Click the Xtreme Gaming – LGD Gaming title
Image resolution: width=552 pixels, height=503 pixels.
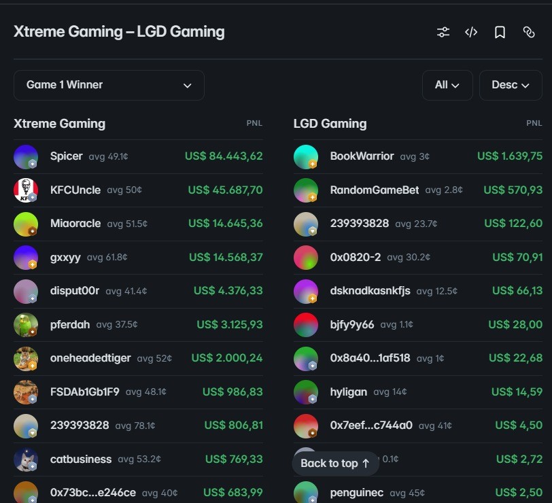[x=119, y=32]
